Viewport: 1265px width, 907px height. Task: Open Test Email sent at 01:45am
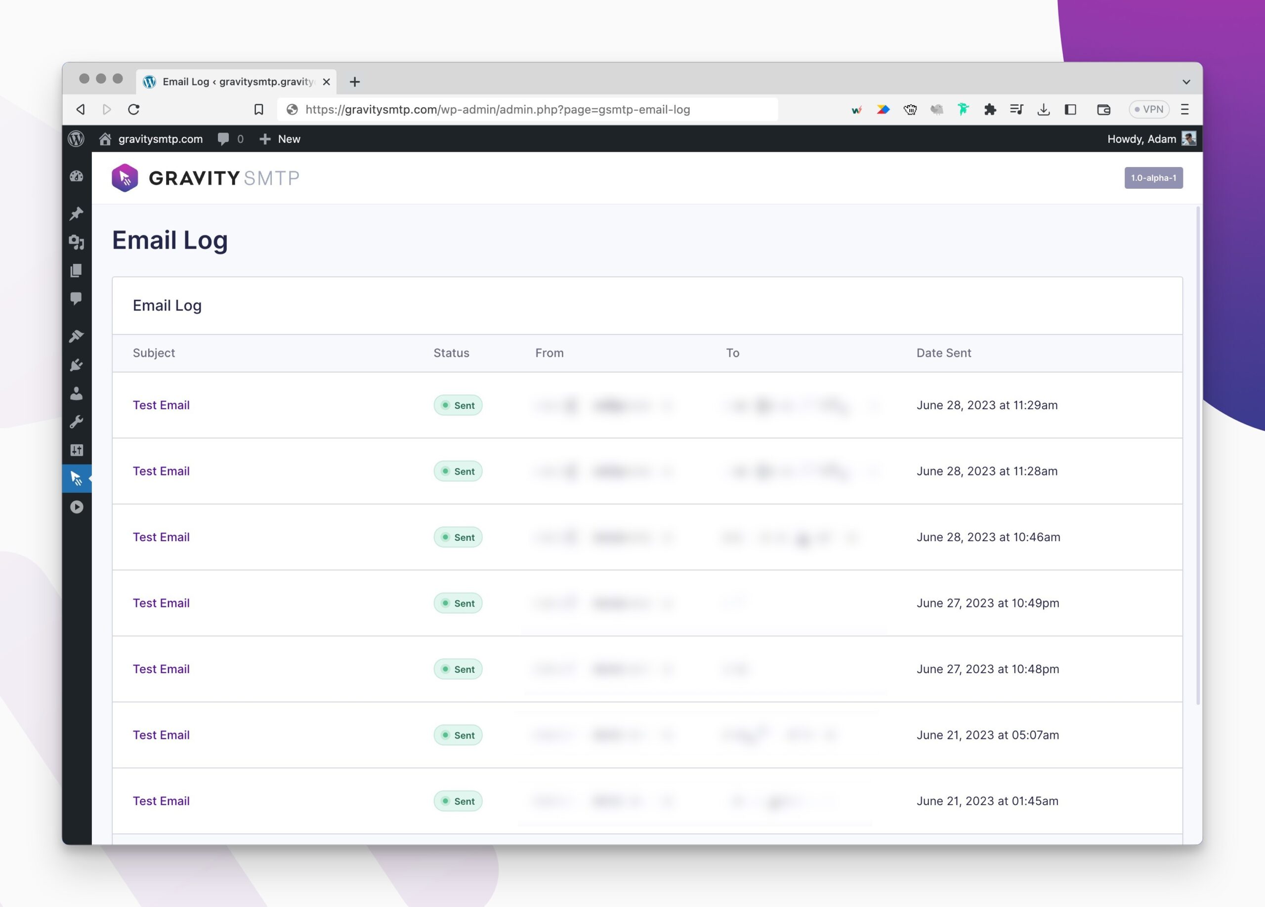[x=161, y=801]
